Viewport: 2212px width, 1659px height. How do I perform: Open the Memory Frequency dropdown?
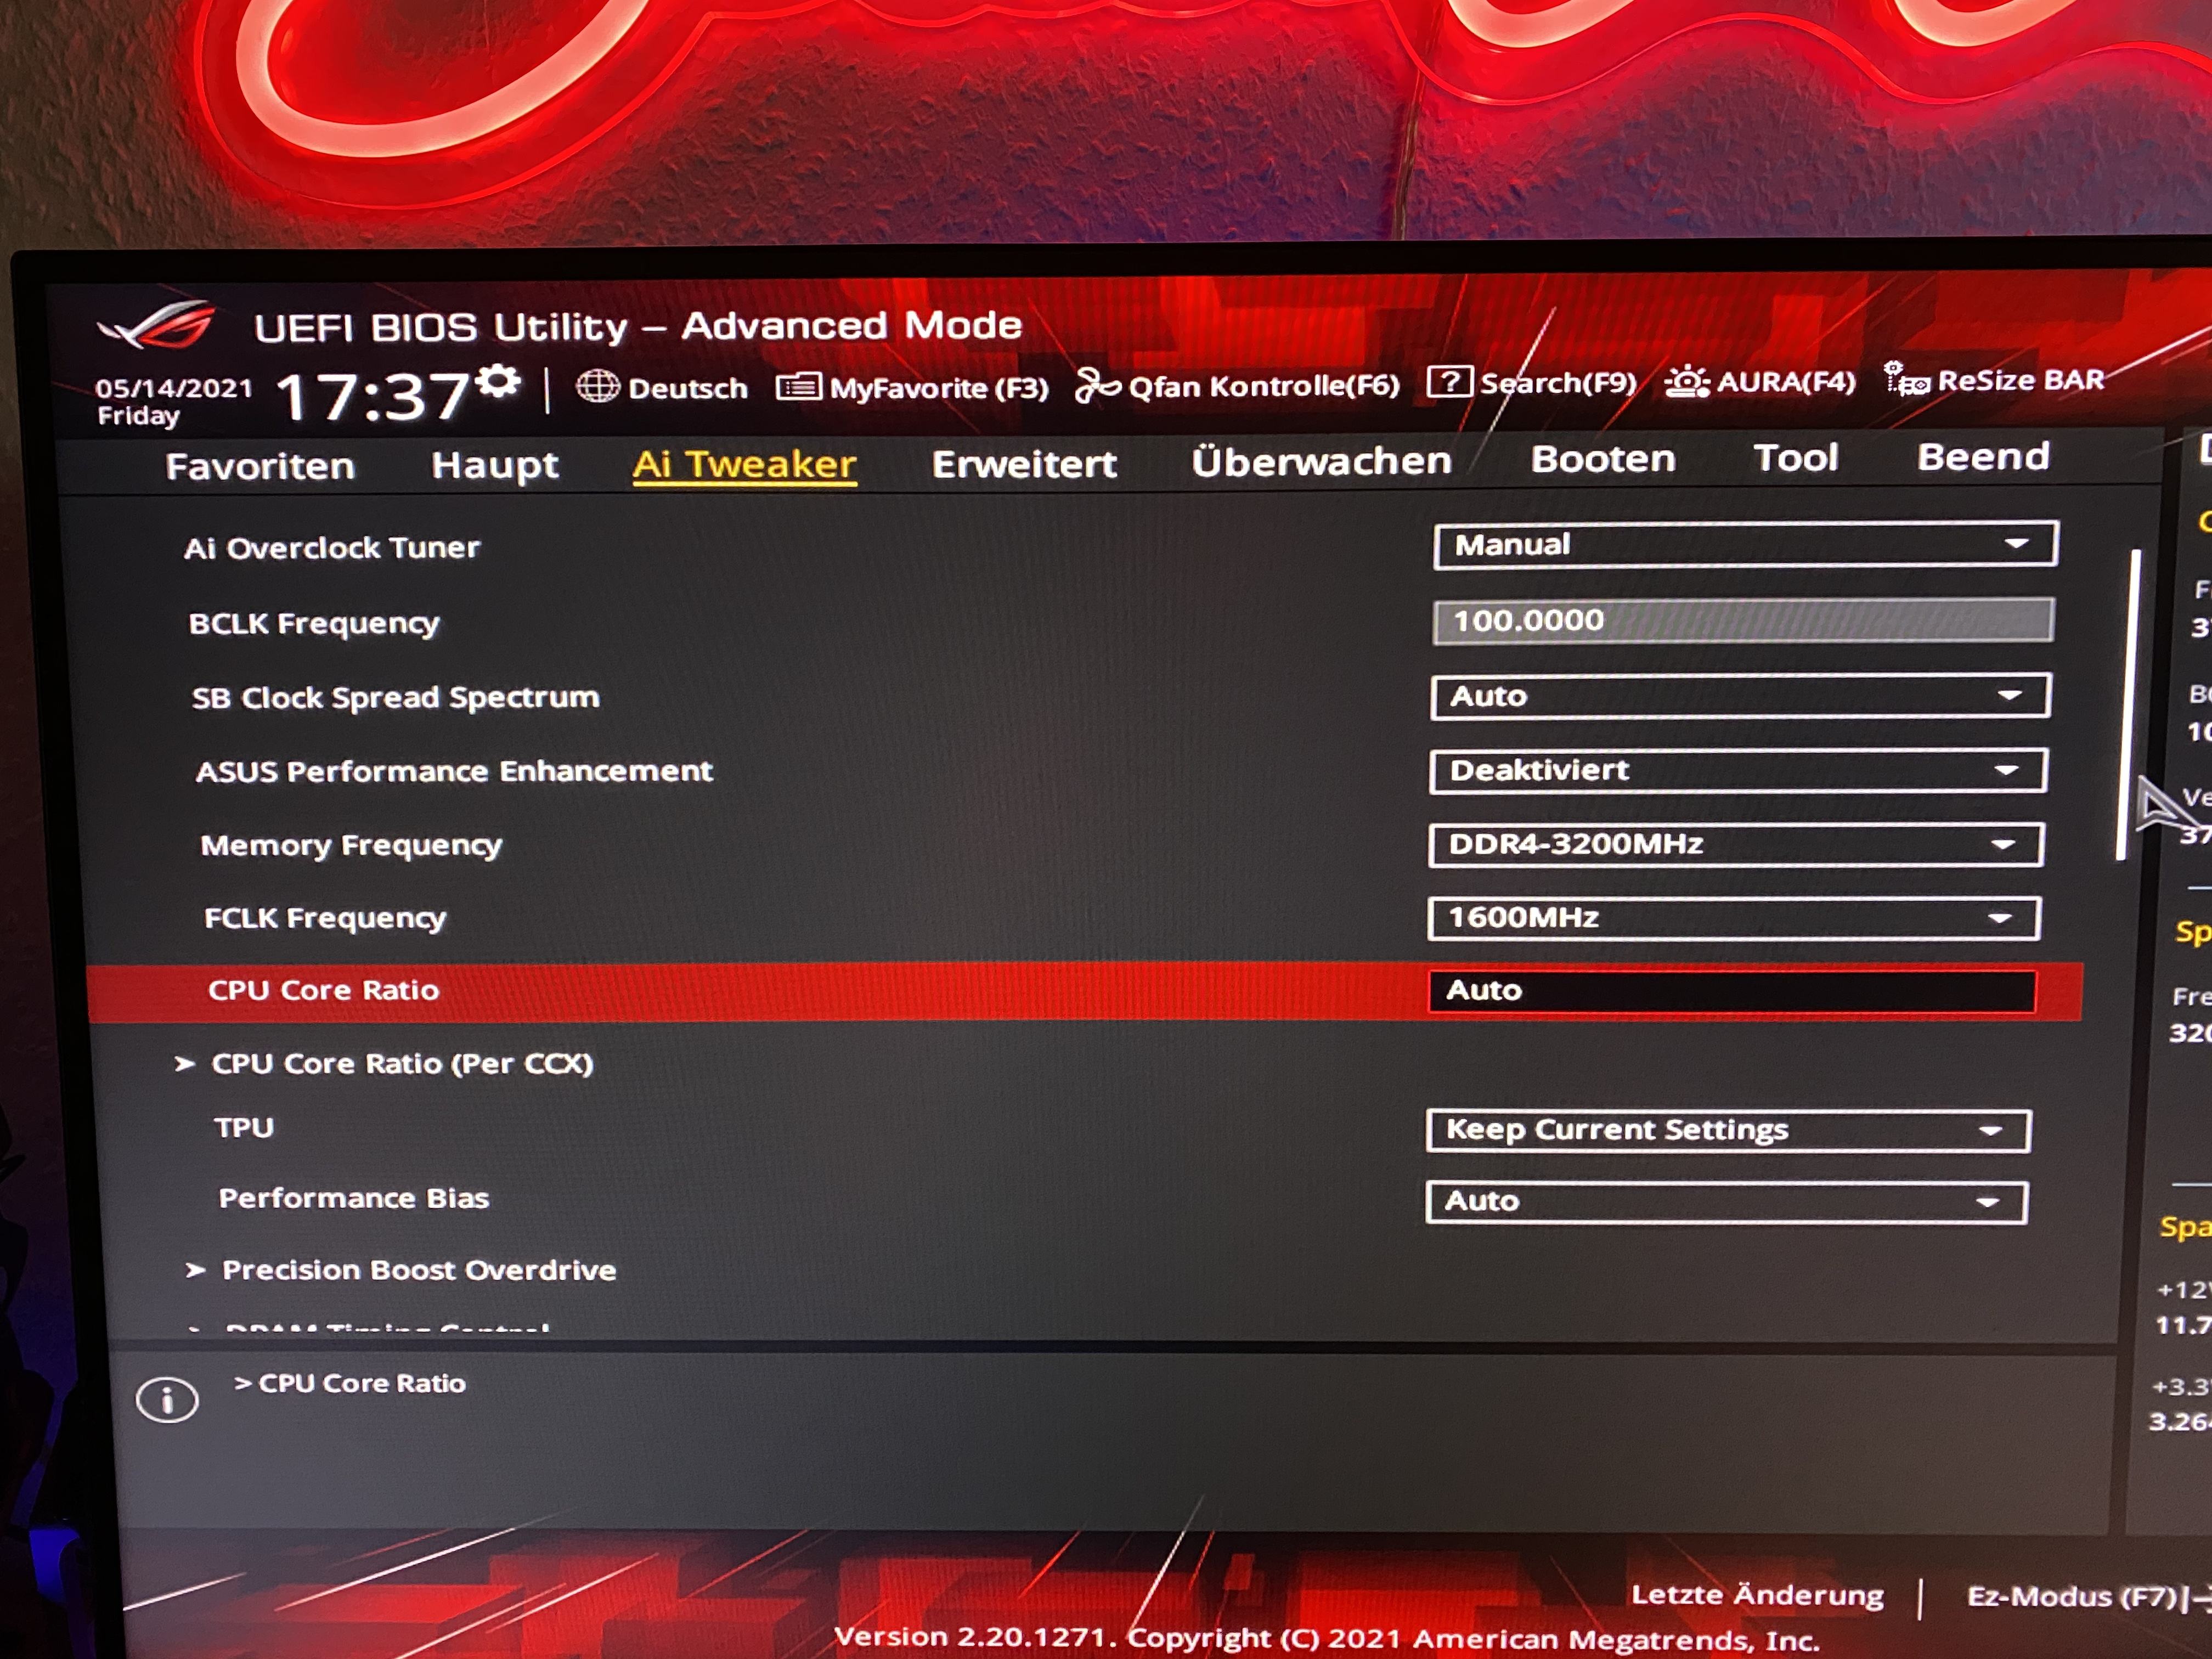pos(1735,844)
